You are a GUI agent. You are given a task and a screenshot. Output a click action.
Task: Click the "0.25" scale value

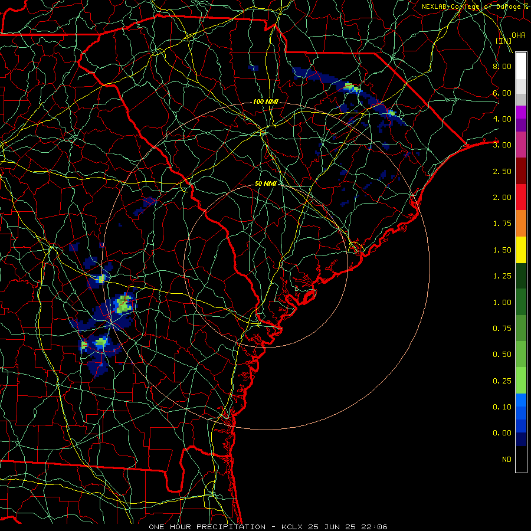pyautogui.click(x=502, y=381)
